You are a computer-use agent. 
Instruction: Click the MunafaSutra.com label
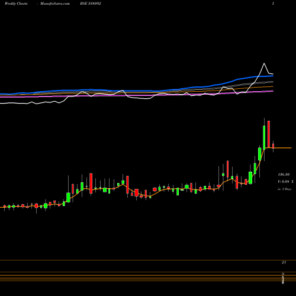pos(55,4)
